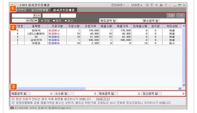This screenshot has width=197, height=113.
Task: Click the H history icon button
Action: tap(28, 21)
